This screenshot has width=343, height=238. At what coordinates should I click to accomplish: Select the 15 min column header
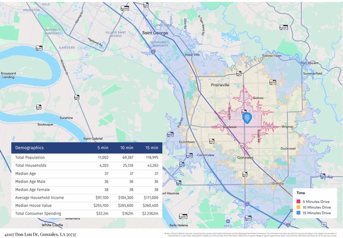click(x=152, y=148)
